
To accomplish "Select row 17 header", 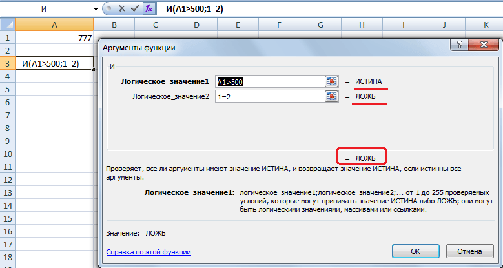I will pyautogui.click(x=8, y=245).
